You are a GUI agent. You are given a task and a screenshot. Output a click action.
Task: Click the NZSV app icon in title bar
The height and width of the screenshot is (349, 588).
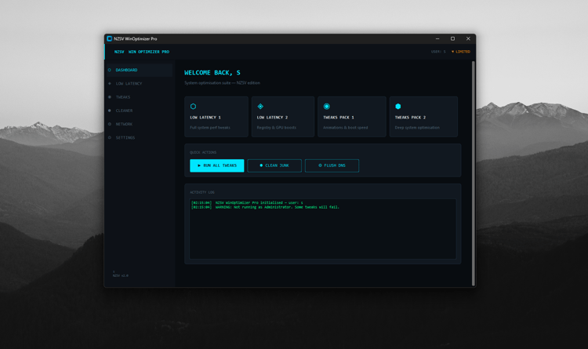(110, 38)
